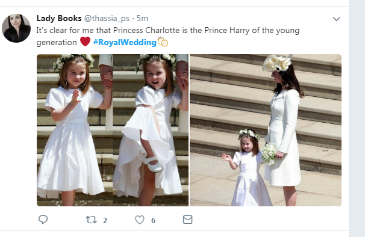This screenshot has height=237, width=365.
Task: Open right photo of woman on steps
Action: click(x=266, y=131)
